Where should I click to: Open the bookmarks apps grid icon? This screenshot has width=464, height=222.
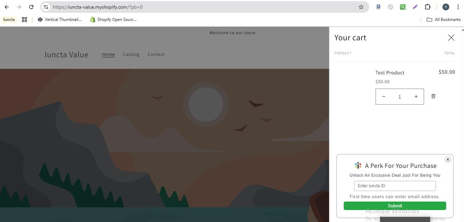coord(24,19)
